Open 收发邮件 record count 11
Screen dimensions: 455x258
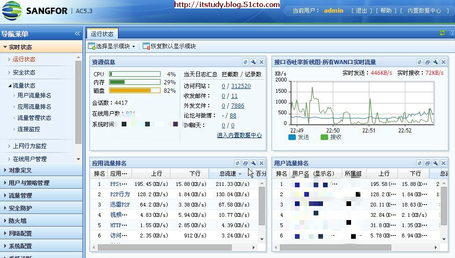pyautogui.click(x=235, y=96)
